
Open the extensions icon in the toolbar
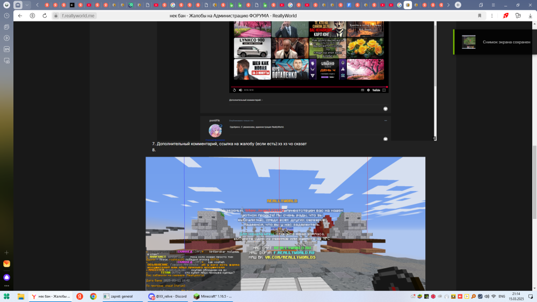[x=518, y=16]
